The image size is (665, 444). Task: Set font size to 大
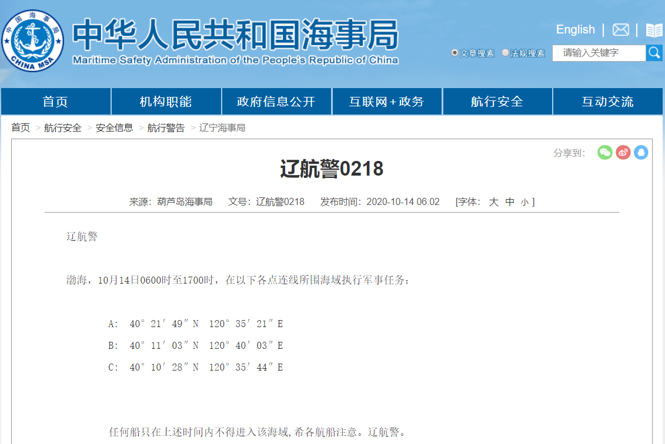[x=494, y=202]
